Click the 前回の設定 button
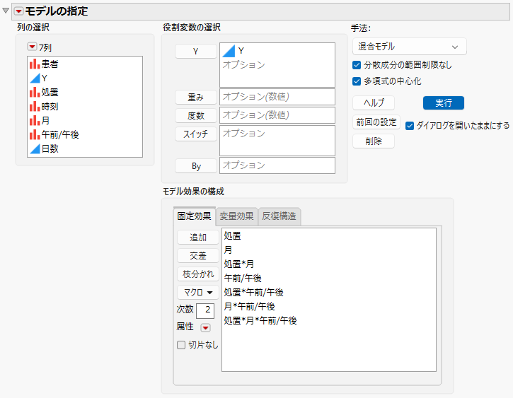 click(x=376, y=122)
